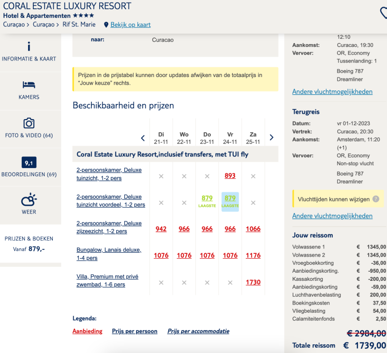Viewport: 387px width, 353px height.
Task: Select Bungalow price 1076 on Vr 24-11
Action: coord(230,255)
